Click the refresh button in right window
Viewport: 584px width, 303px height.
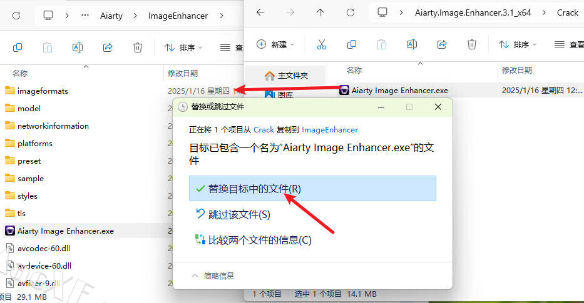(x=351, y=12)
